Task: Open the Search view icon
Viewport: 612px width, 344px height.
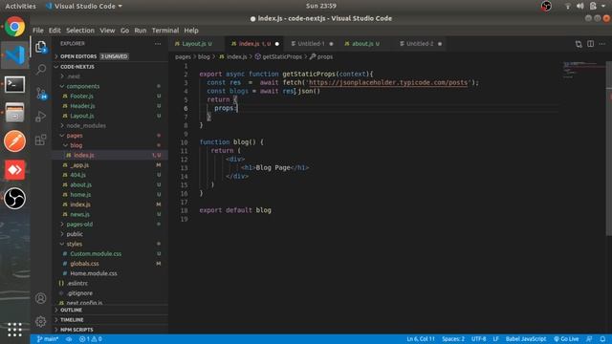Action: point(40,70)
